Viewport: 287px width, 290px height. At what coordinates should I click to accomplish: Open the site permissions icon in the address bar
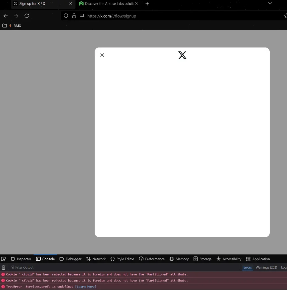(x=82, y=16)
